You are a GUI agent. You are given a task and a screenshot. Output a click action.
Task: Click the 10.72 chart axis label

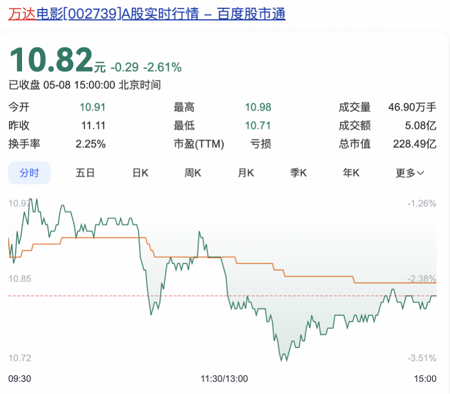point(20,358)
